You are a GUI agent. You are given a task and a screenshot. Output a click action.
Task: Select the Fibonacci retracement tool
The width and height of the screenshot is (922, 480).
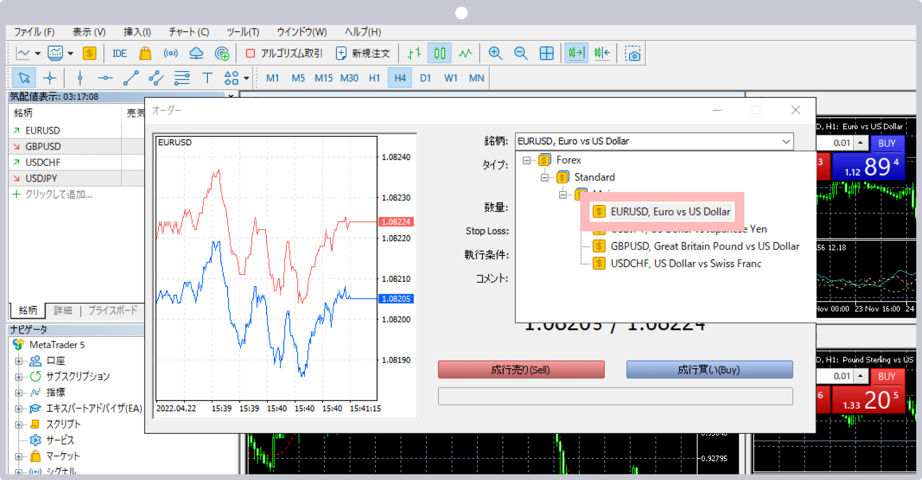(182, 78)
